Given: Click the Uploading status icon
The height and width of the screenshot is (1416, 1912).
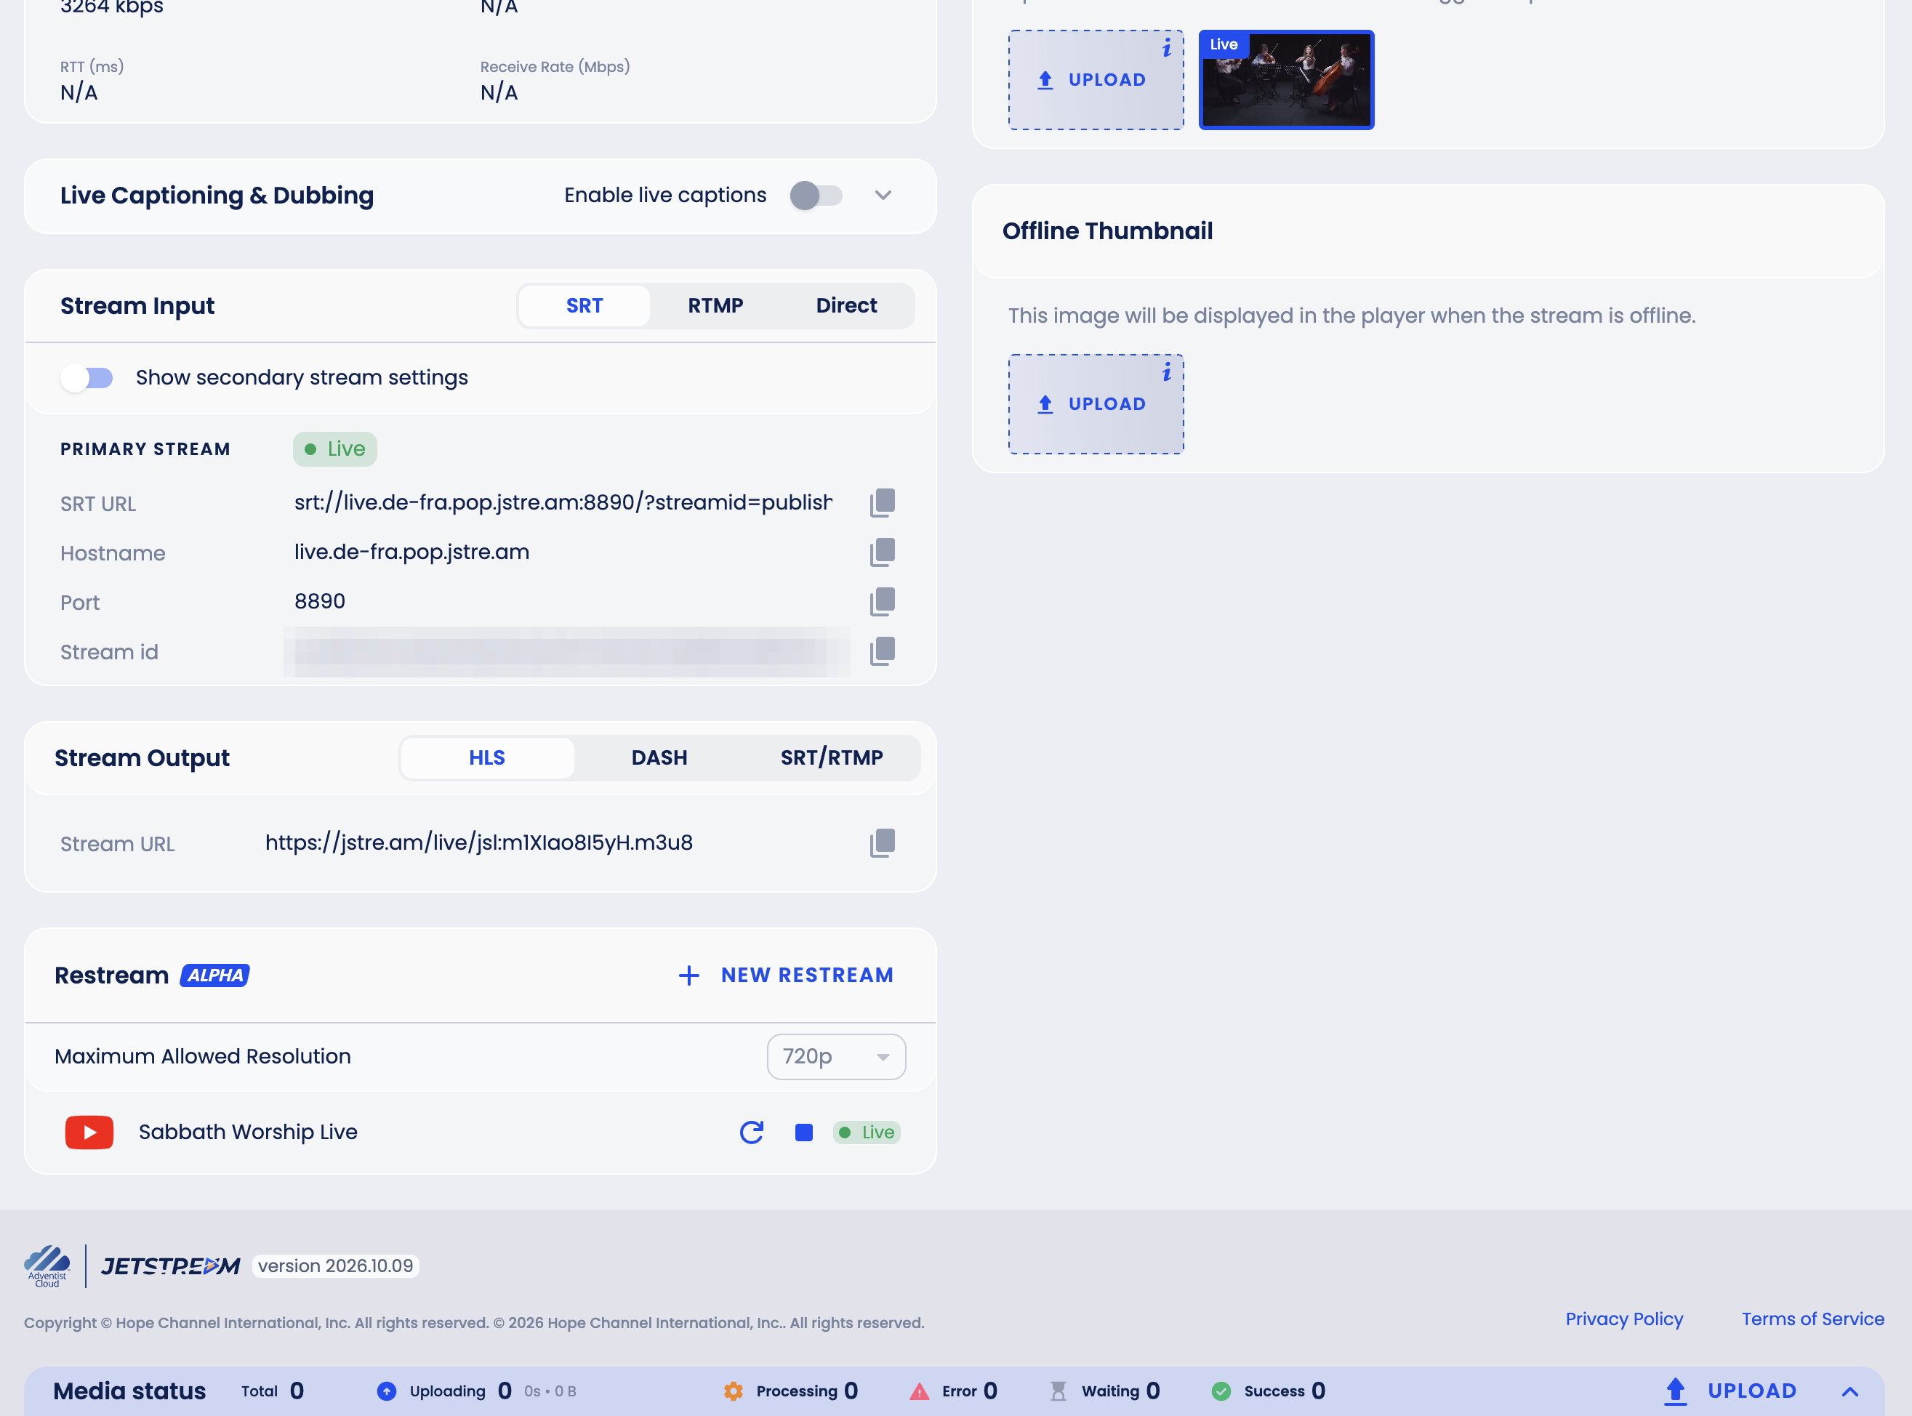Looking at the screenshot, I should (x=387, y=1391).
